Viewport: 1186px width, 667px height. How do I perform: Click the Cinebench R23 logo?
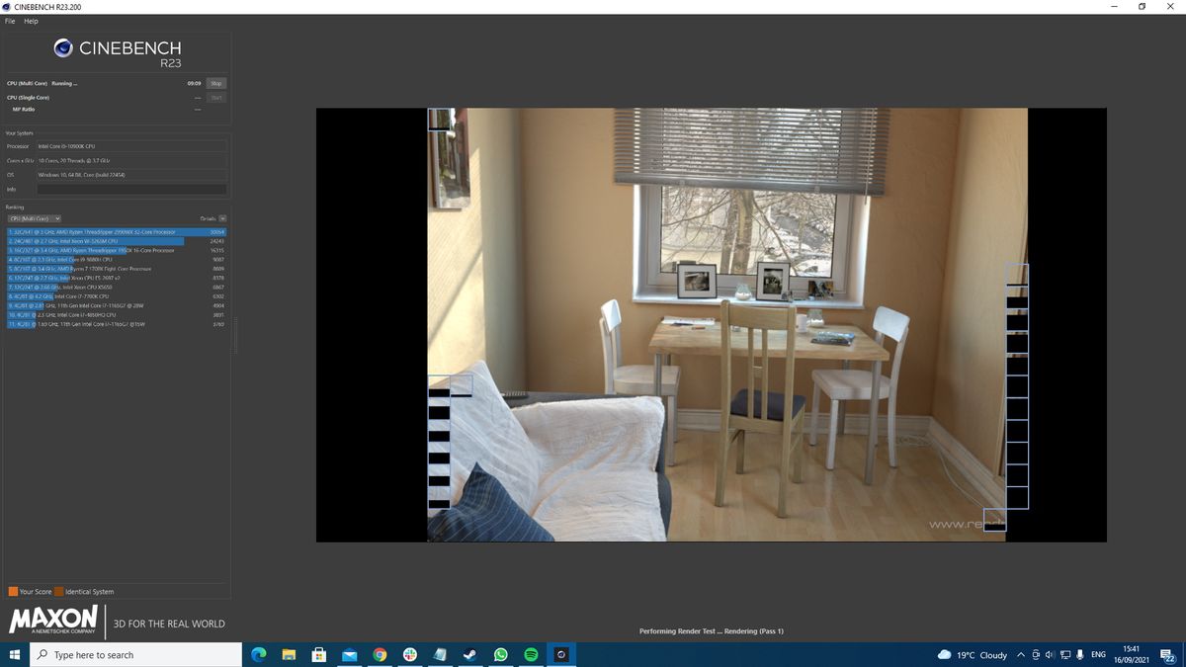point(119,51)
